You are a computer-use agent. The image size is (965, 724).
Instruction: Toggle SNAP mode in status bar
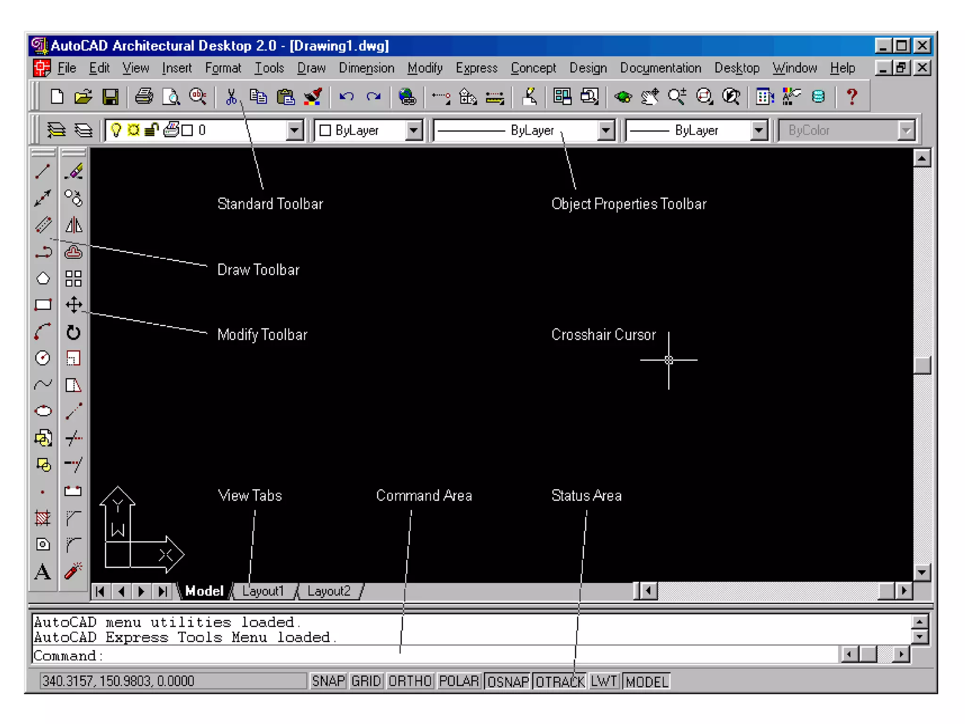pyautogui.click(x=328, y=681)
